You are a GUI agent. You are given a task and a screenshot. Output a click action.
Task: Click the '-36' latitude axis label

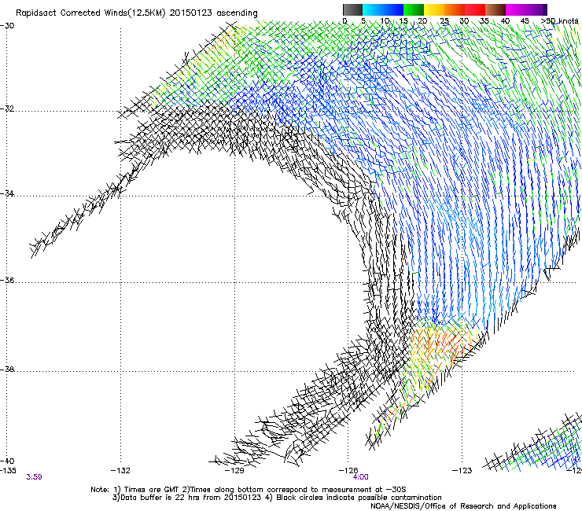(x=7, y=280)
